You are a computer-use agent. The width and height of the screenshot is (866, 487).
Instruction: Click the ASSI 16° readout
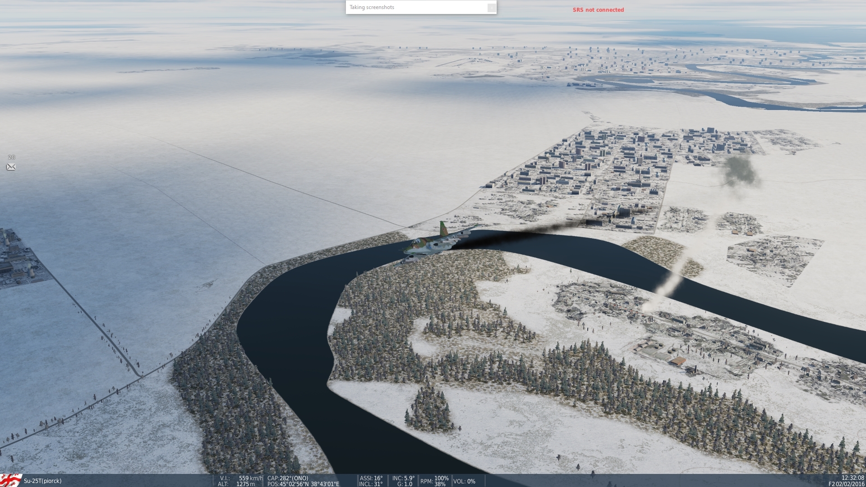[x=371, y=478]
